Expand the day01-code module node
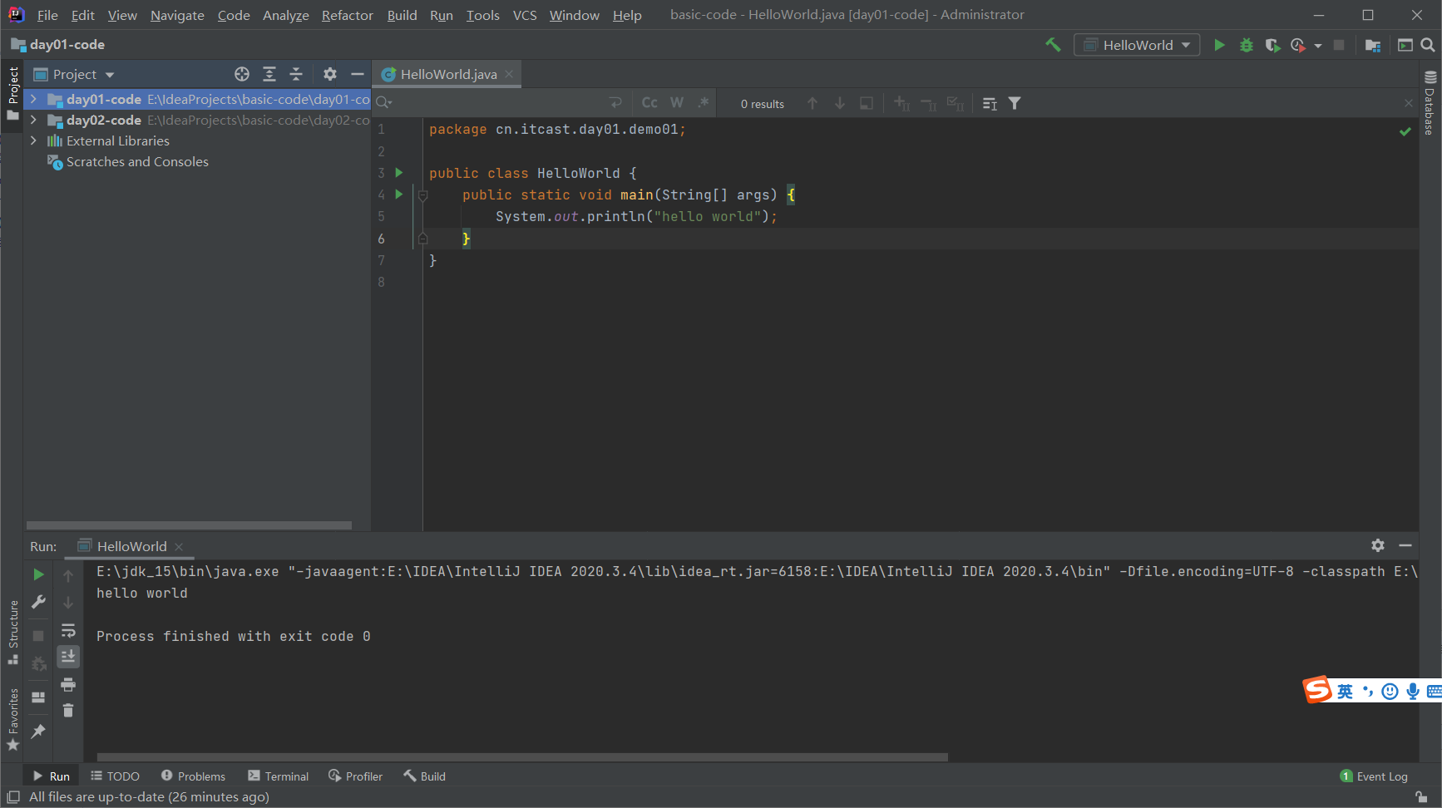Viewport: 1442px width, 808px height. click(33, 99)
